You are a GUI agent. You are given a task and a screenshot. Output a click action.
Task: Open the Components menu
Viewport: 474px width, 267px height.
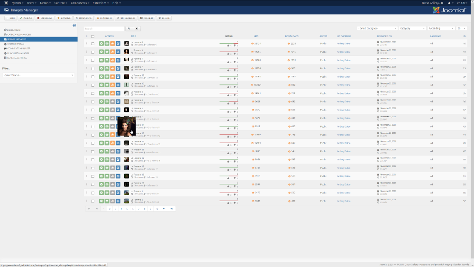(80, 3)
